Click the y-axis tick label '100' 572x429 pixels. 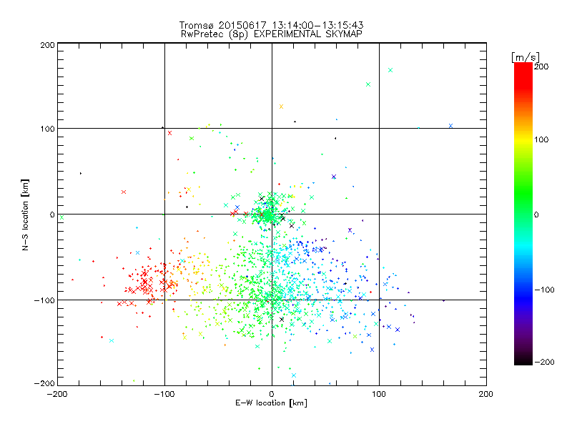coord(47,129)
